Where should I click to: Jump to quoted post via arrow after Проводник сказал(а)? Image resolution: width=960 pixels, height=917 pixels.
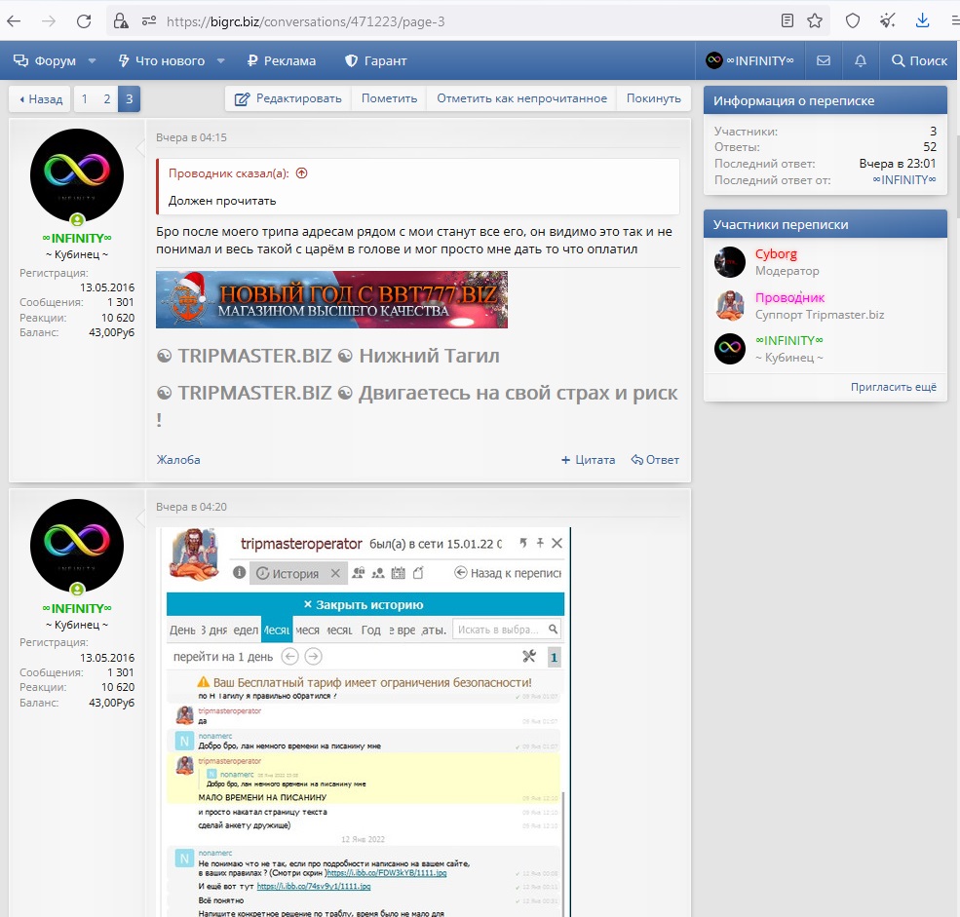click(x=301, y=173)
